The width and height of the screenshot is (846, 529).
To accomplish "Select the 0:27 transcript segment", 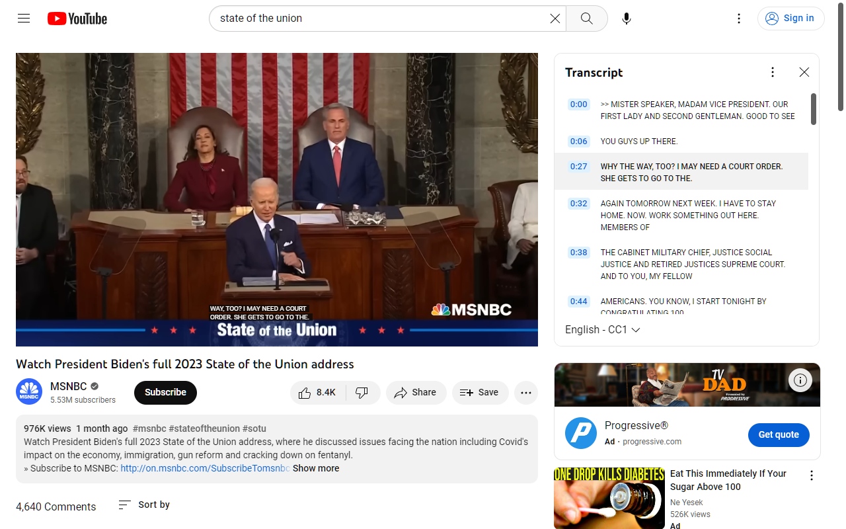I will click(x=681, y=172).
